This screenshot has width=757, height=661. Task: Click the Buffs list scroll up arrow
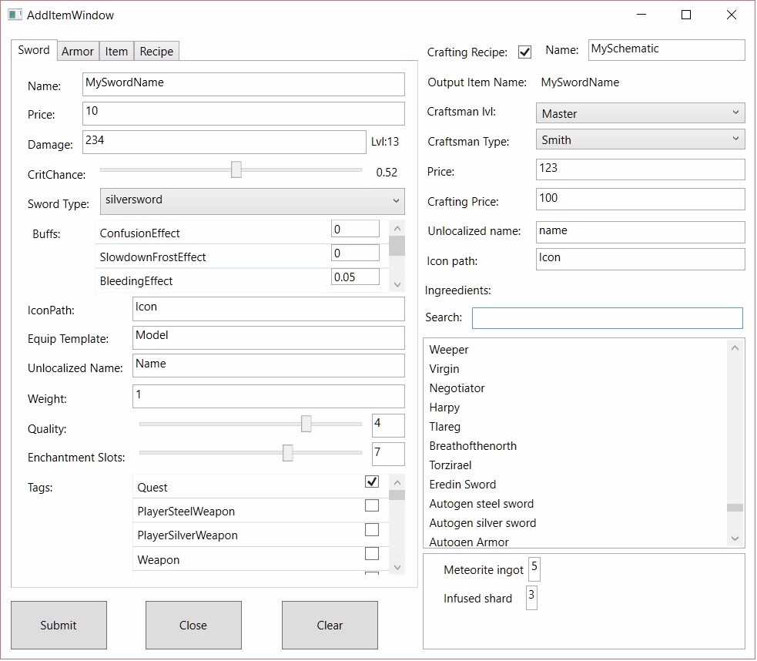point(397,228)
